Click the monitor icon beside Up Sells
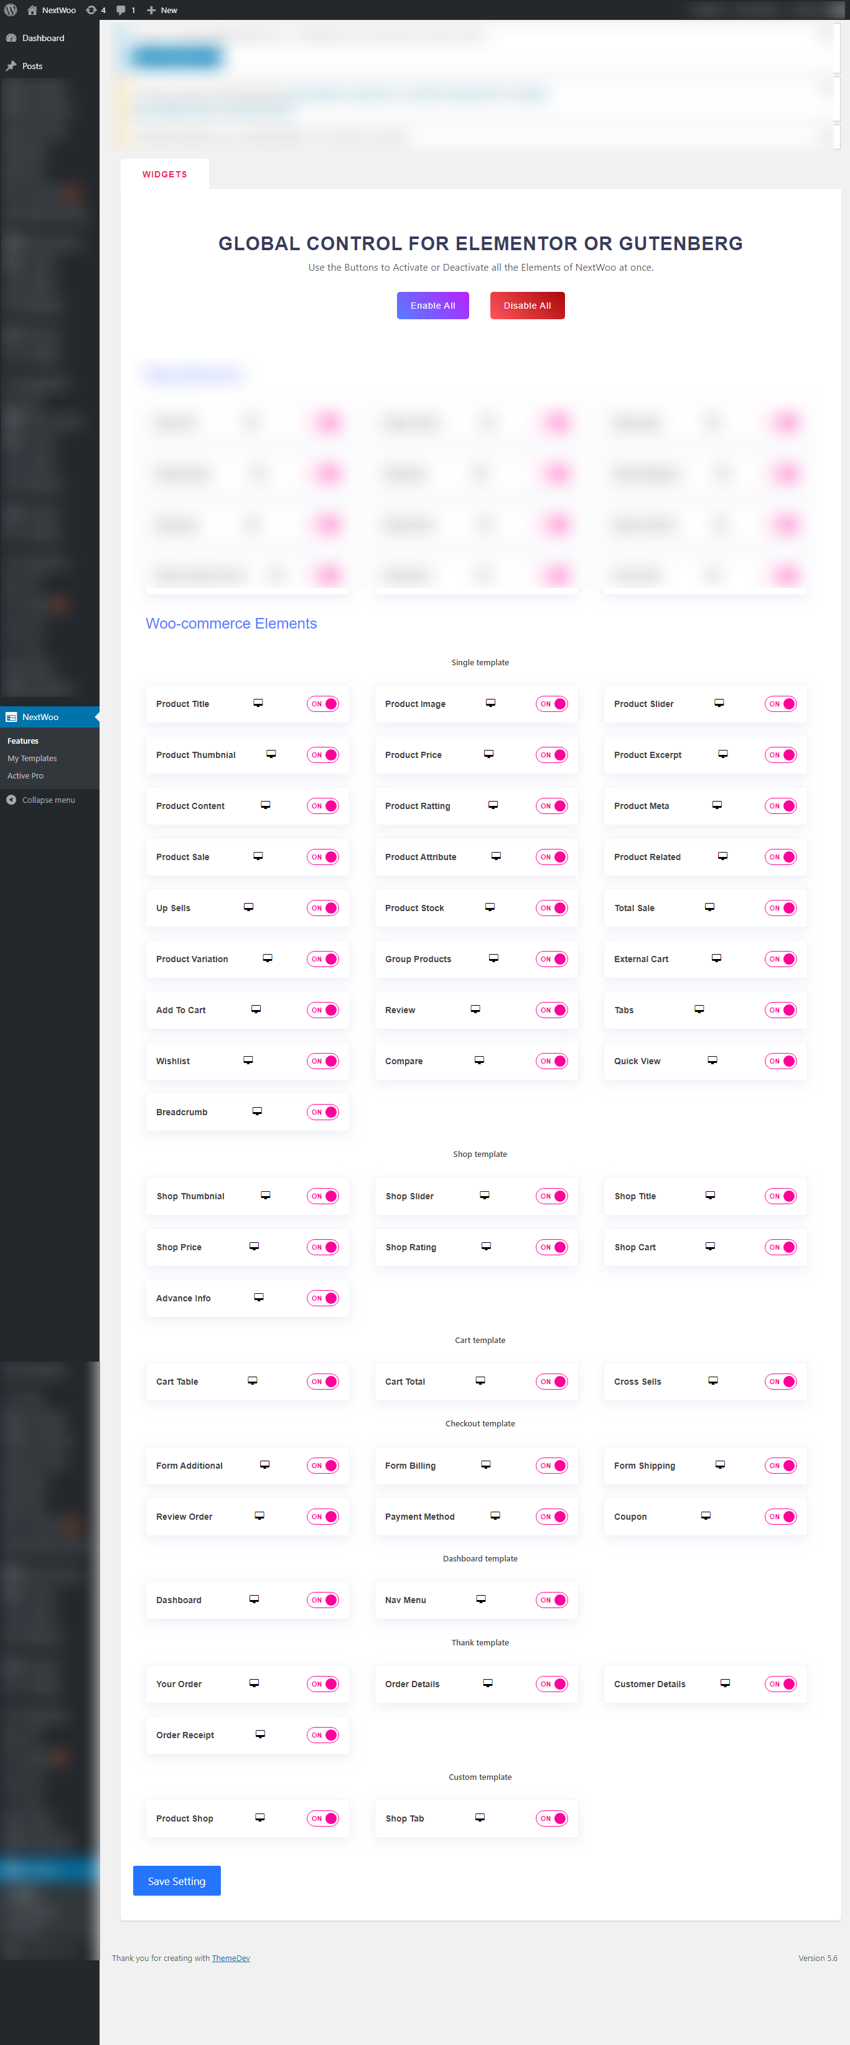The image size is (850, 2045). 248,907
